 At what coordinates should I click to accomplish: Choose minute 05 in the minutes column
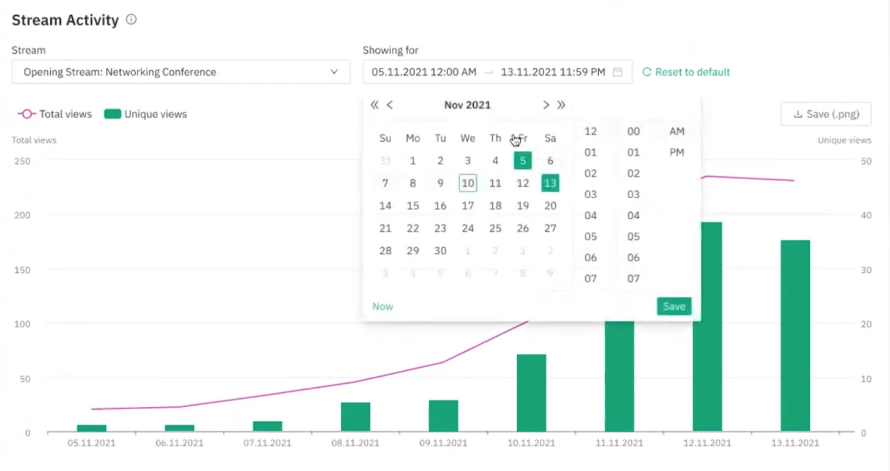tap(634, 237)
